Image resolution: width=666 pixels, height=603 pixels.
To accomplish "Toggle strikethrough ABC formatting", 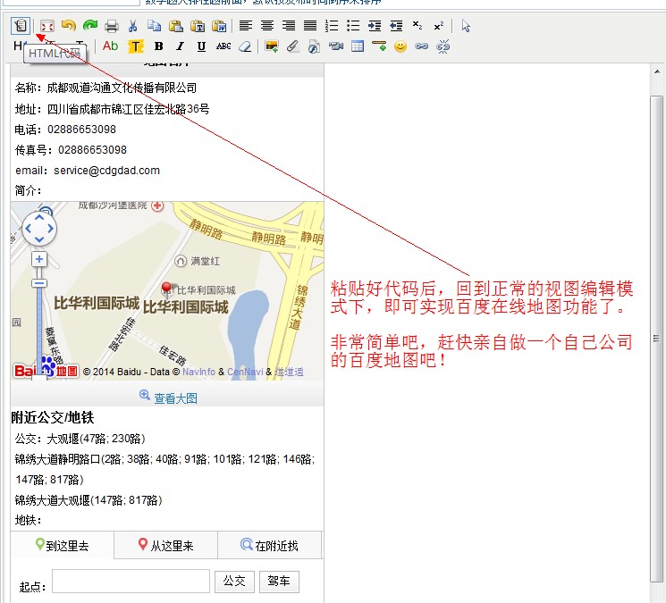I will (223, 46).
